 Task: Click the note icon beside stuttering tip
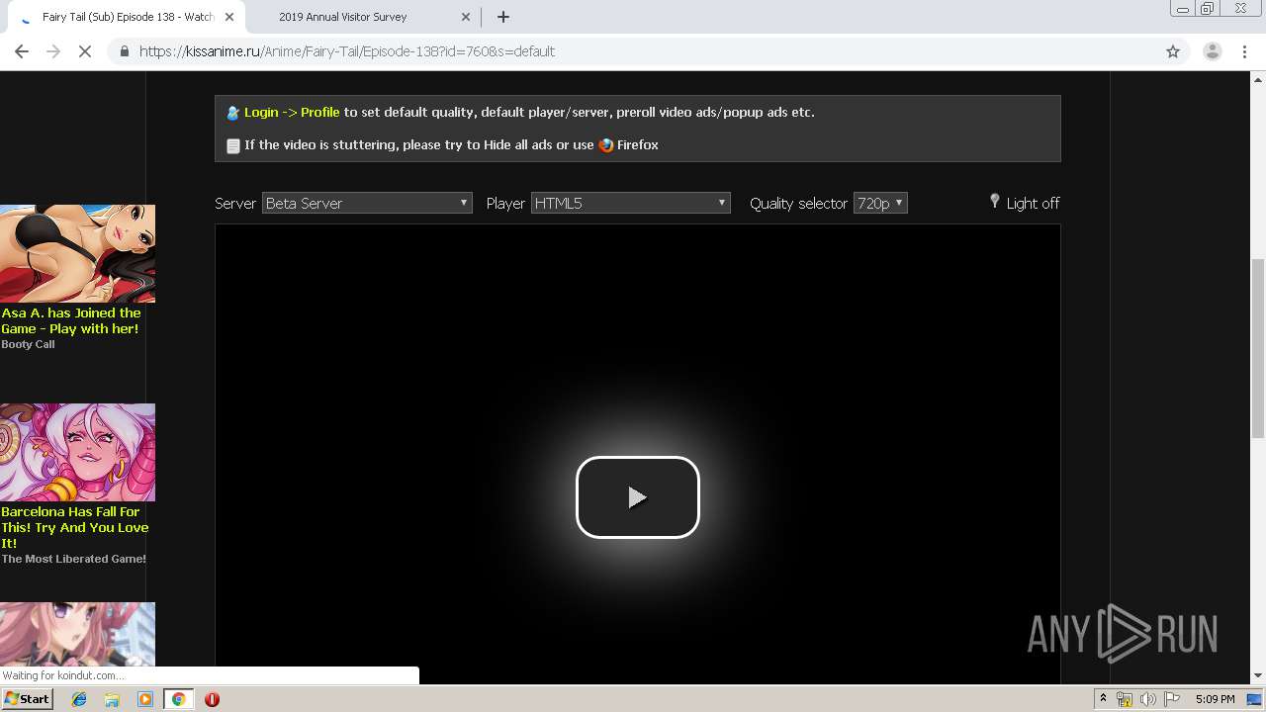pos(233,145)
